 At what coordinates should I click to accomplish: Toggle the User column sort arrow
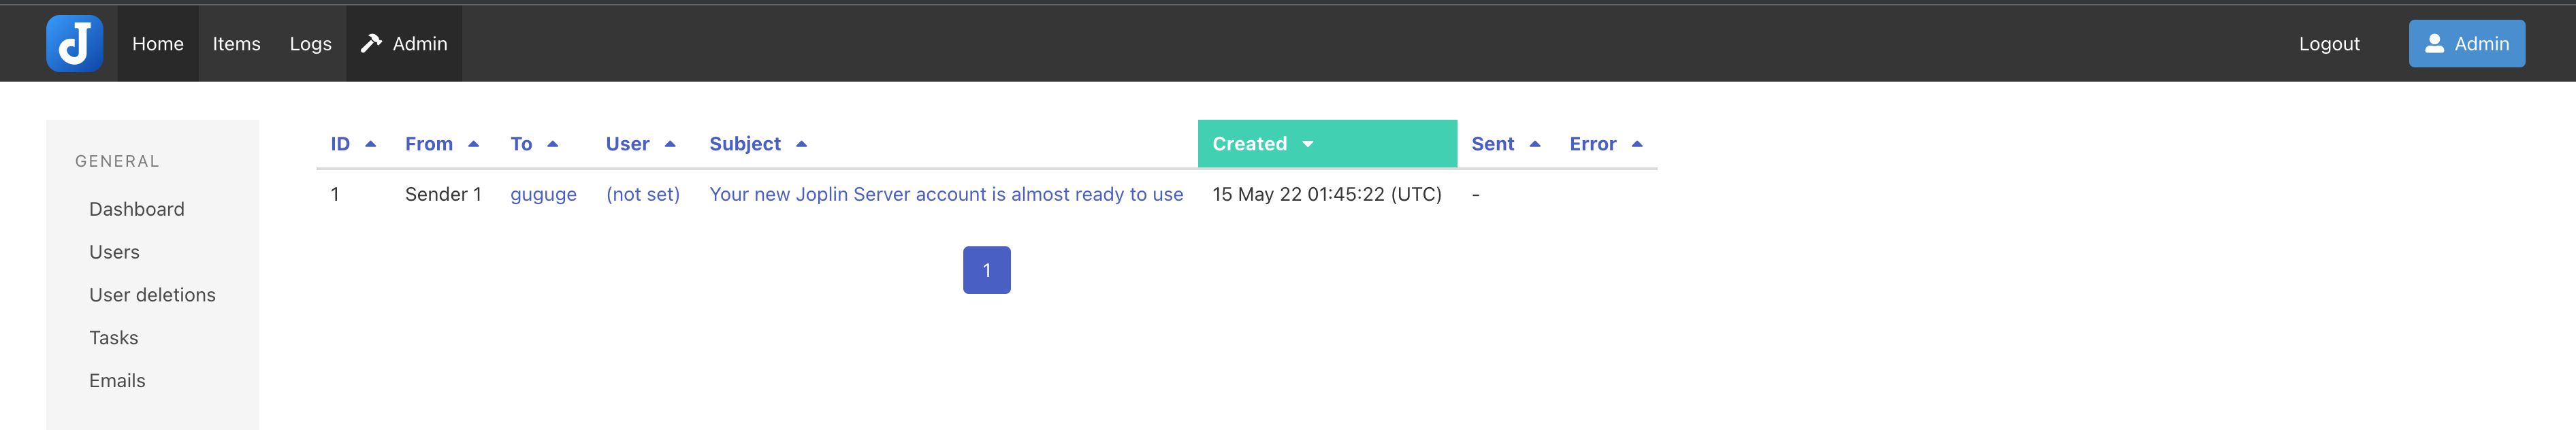coord(670,144)
